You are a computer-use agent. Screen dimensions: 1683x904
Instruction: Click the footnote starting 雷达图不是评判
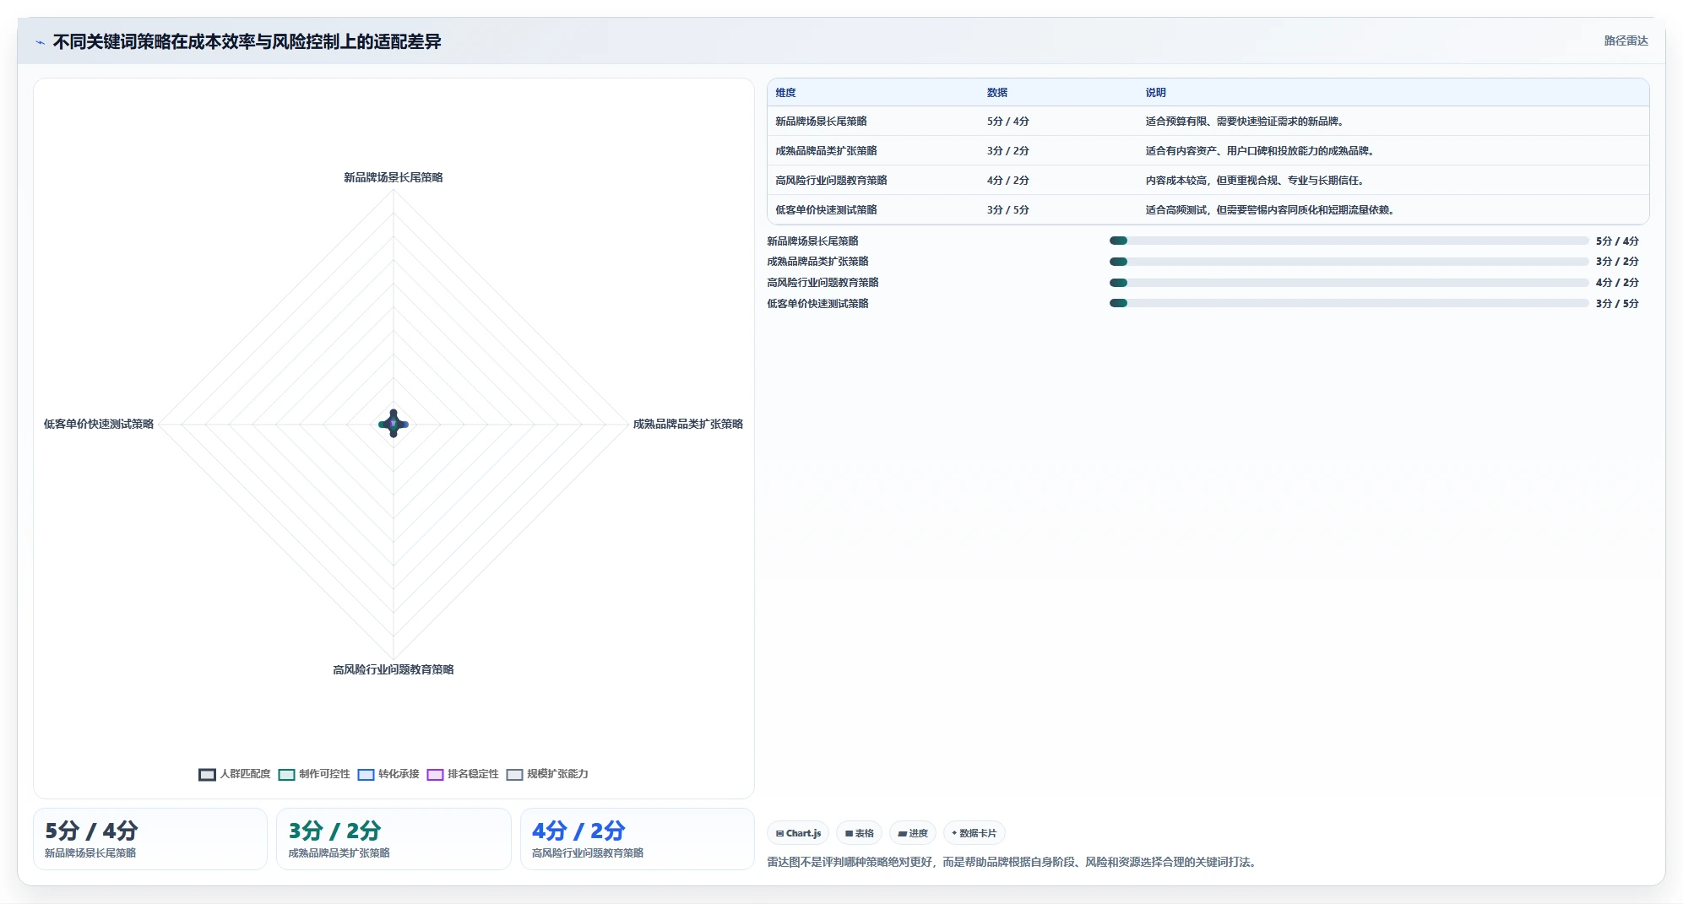(x=1013, y=862)
